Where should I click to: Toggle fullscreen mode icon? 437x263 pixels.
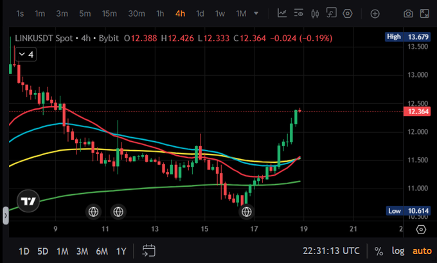pyautogui.click(x=424, y=13)
